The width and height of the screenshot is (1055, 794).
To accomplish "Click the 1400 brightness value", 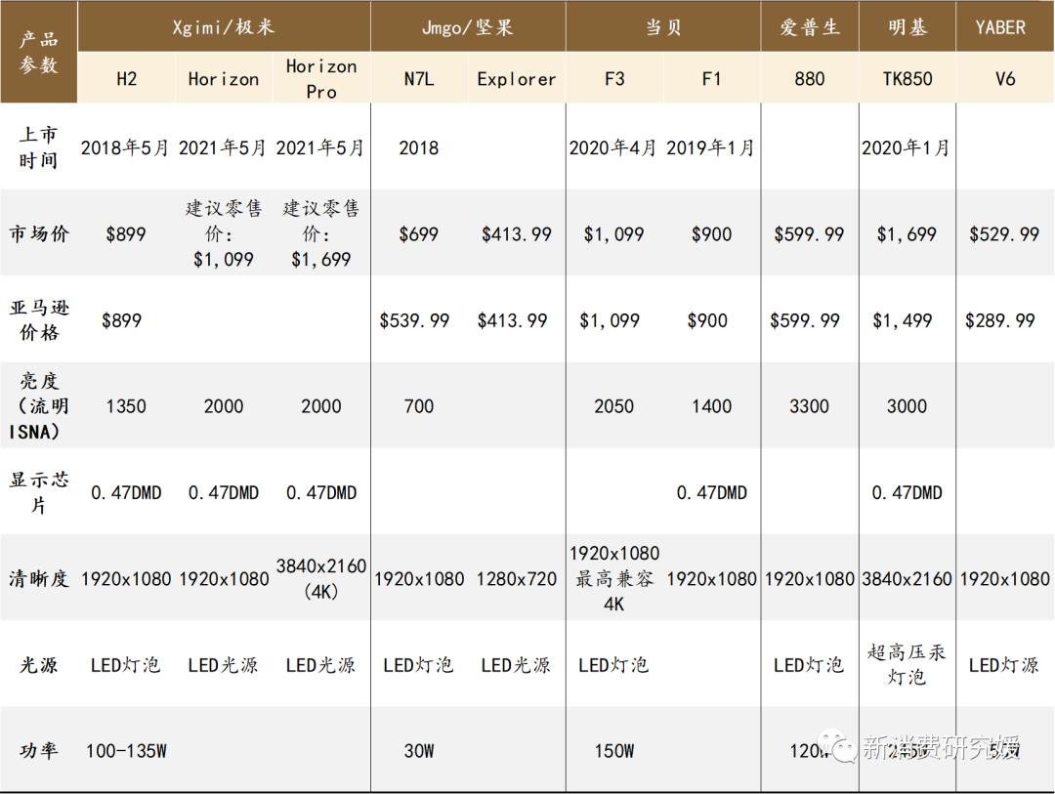I will click(712, 406).
